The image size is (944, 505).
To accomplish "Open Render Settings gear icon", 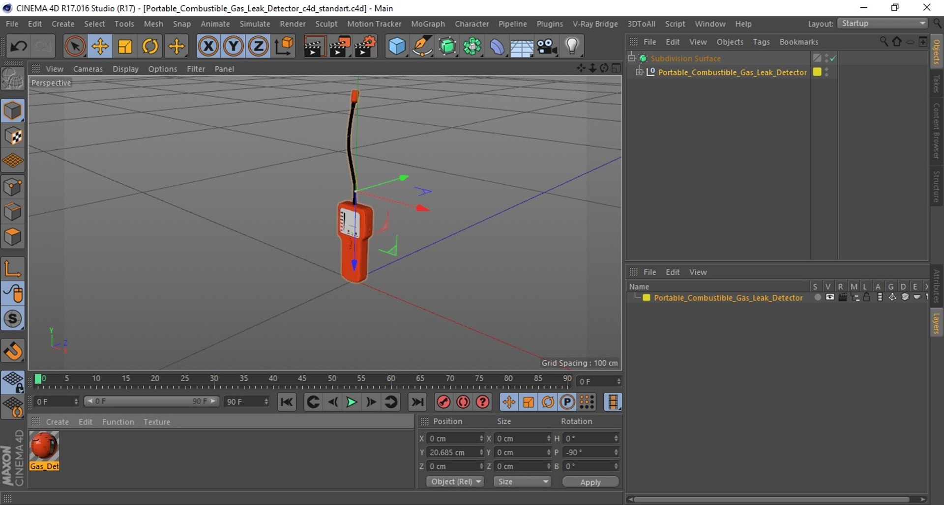I will [x=365, y=46].
